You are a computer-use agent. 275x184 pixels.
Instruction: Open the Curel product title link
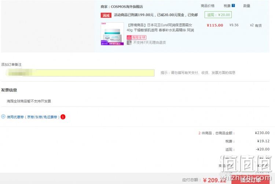coord(160,28)
